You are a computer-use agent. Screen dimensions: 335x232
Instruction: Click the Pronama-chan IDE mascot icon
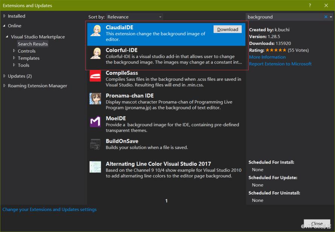click(x=95, y=99)
